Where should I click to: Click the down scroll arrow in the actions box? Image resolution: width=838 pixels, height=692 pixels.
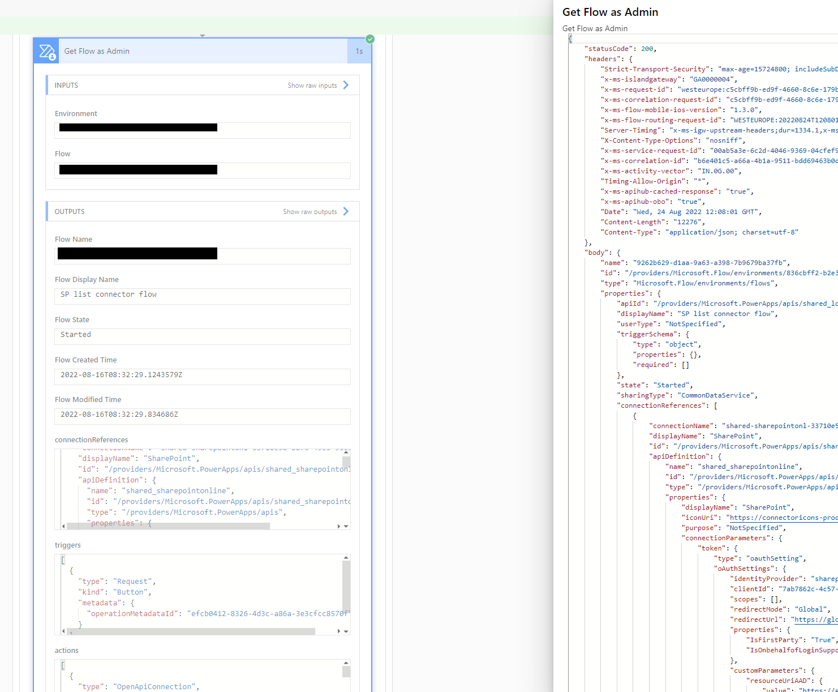(346, 690)
